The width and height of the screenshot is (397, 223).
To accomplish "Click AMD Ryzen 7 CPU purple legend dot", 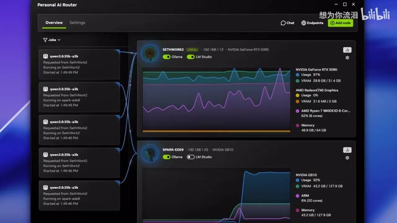I will tap(298, 111).
